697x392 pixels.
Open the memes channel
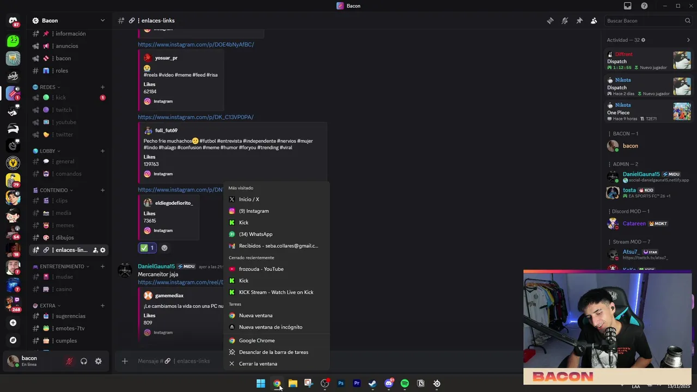tap(69, 225)
